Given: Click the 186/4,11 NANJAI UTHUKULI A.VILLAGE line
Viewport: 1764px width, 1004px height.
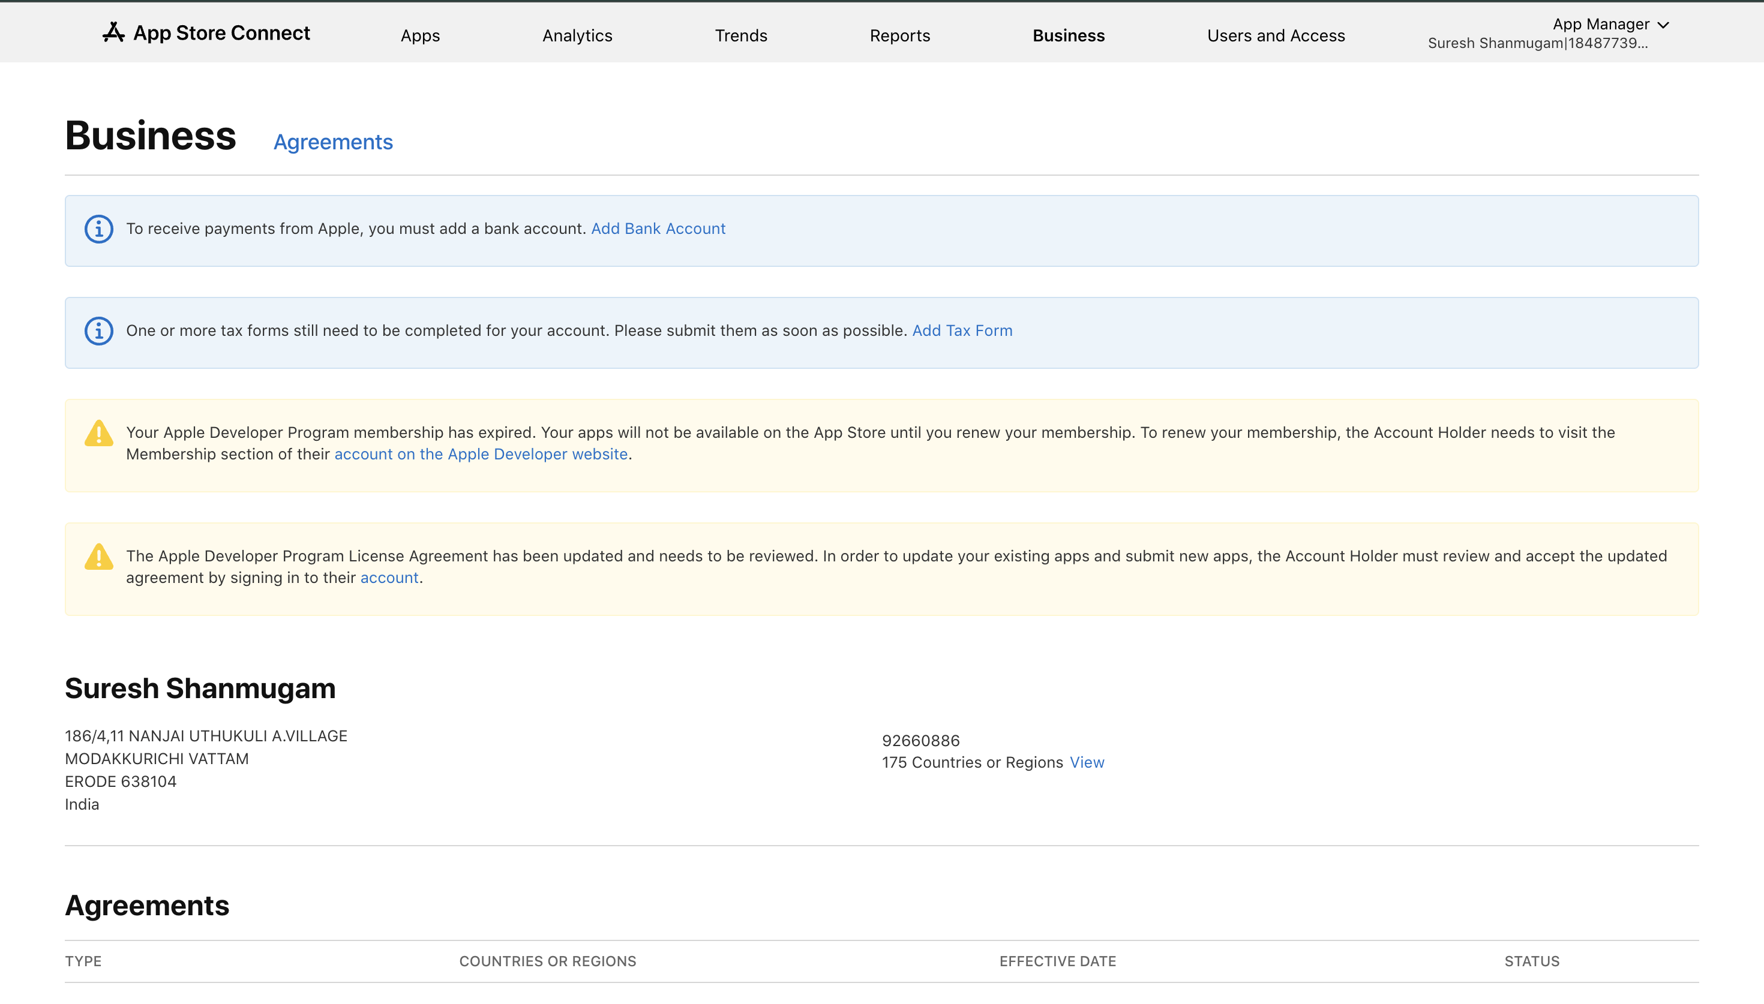Looking at the screenshot, I should [x=206, y=736].
